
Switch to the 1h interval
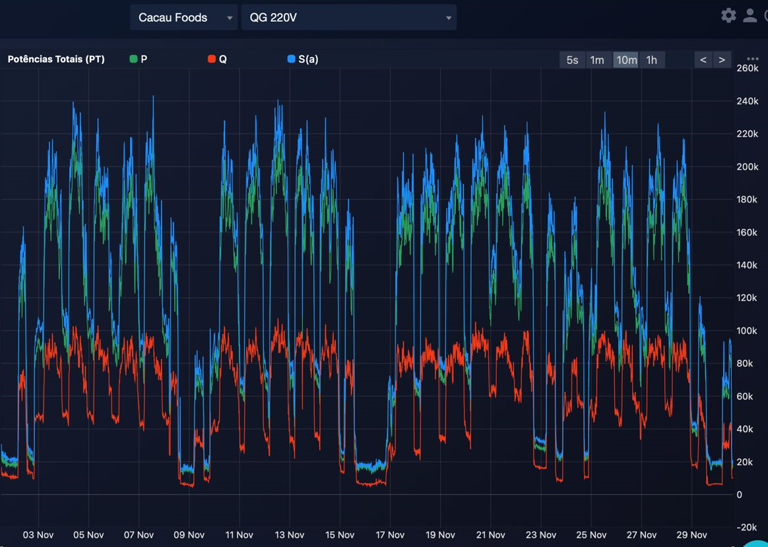click(x=651, y=60)
